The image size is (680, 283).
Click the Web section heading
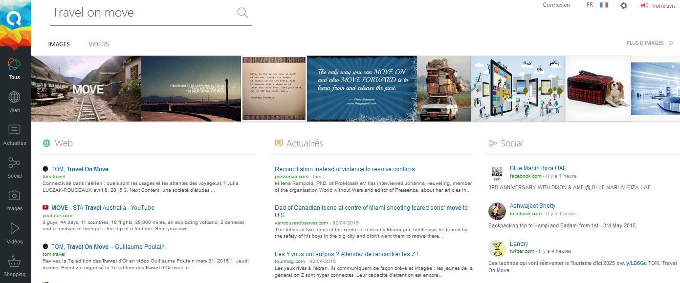click(64, 143)
